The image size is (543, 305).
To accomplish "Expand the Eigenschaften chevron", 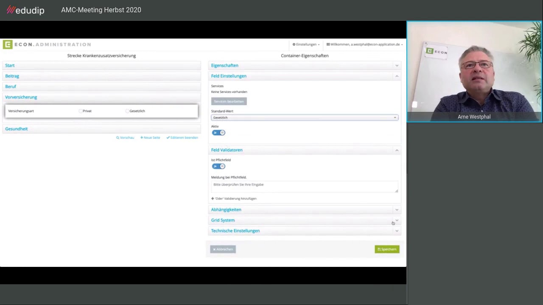I will click(397, 65).
